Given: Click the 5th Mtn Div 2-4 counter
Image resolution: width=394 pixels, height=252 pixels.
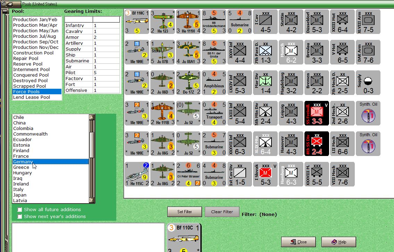Looking at the screenshot, I should (x=265, y=113).
